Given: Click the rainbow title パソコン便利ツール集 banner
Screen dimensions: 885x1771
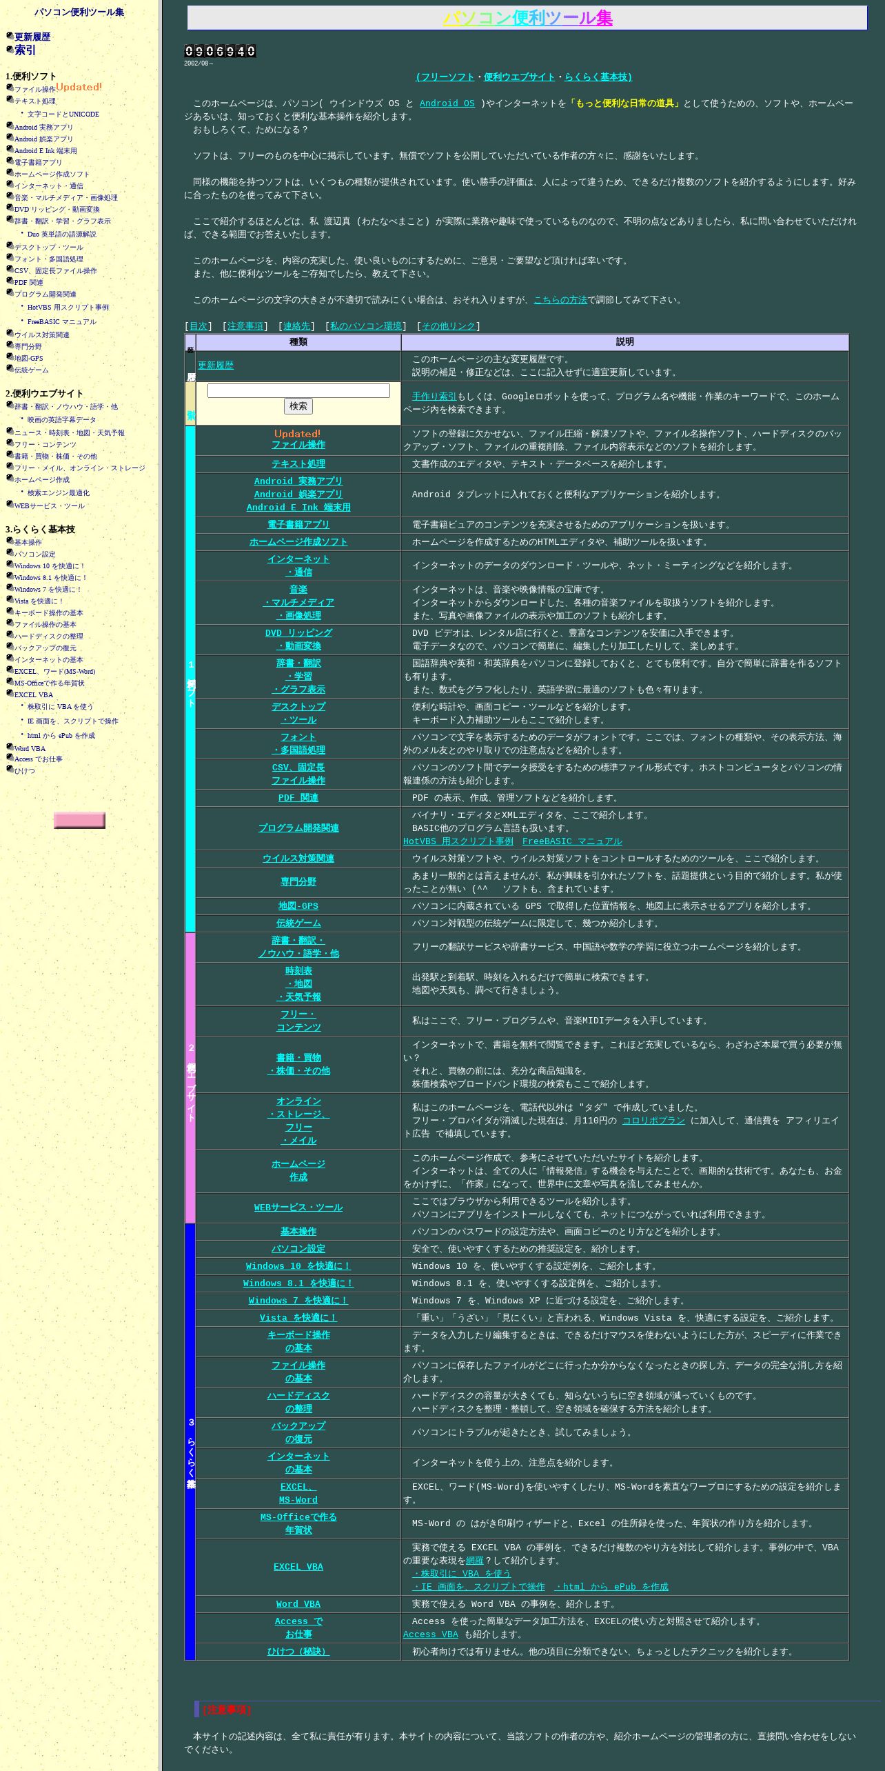Looking at the screenshot, I should [x=527, y=18].
